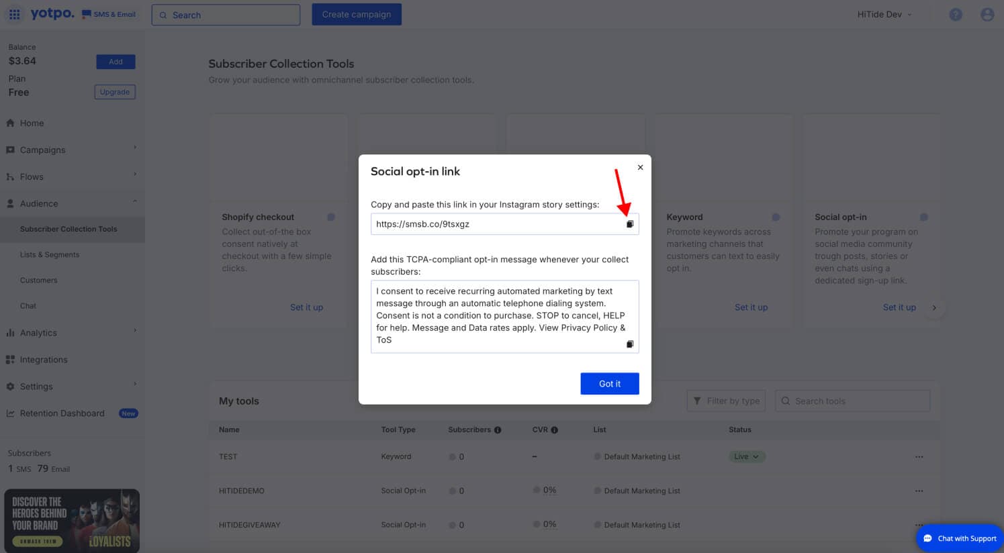Click the Retention Dashboard chart icon
Screen dimensions: 1004x553
point(10,413)
